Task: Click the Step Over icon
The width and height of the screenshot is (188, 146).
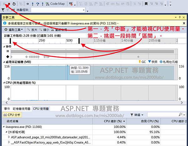Action: click(38, 4)
